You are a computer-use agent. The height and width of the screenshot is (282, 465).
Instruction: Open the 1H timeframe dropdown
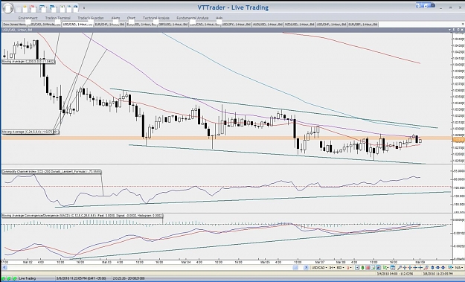point(332,268)
